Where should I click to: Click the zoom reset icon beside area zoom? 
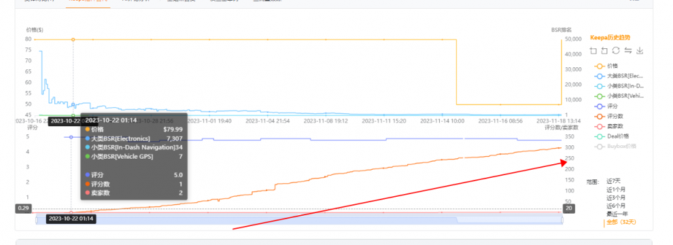pyautogui.click(x=604, y=51)
